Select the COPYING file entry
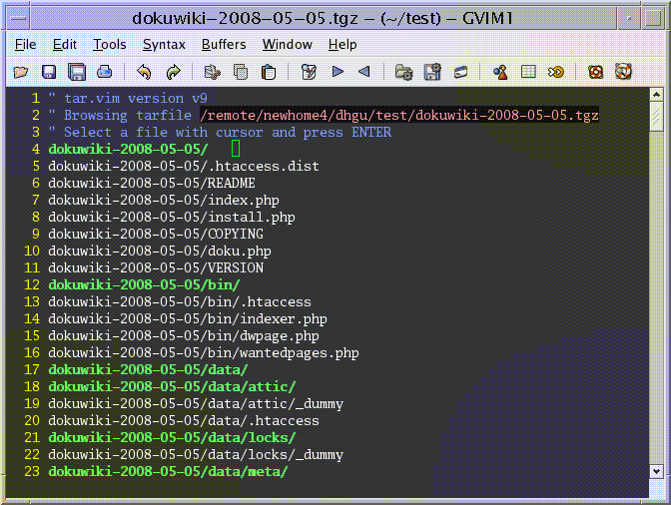The width and height of the screenshot is (671, 505). 156,234
